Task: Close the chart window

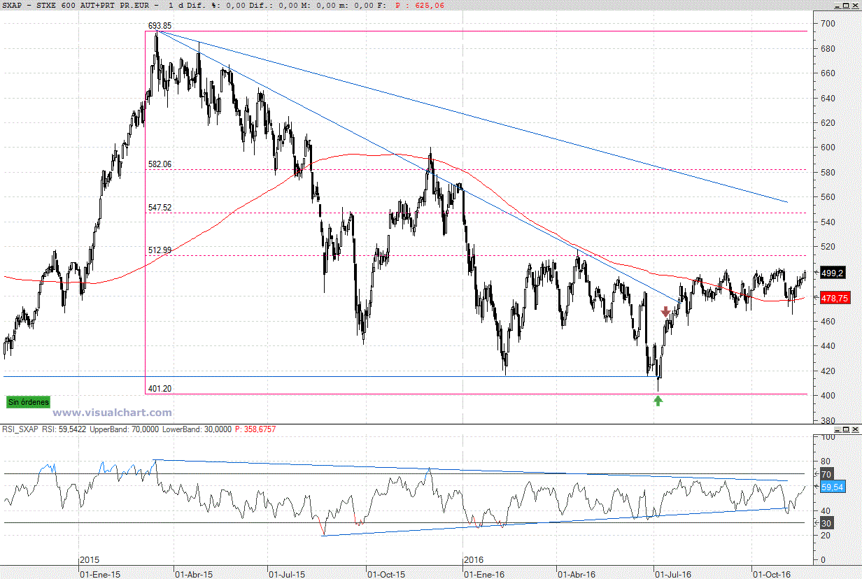Action: pyautogui.click(x=854, y=4)
